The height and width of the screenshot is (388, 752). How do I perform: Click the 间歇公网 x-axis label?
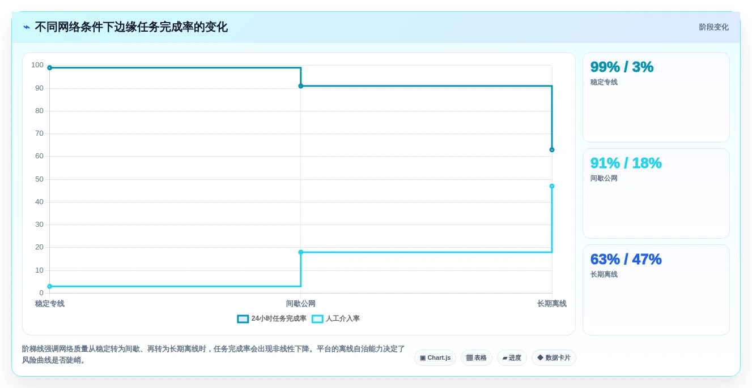[301, 304]
